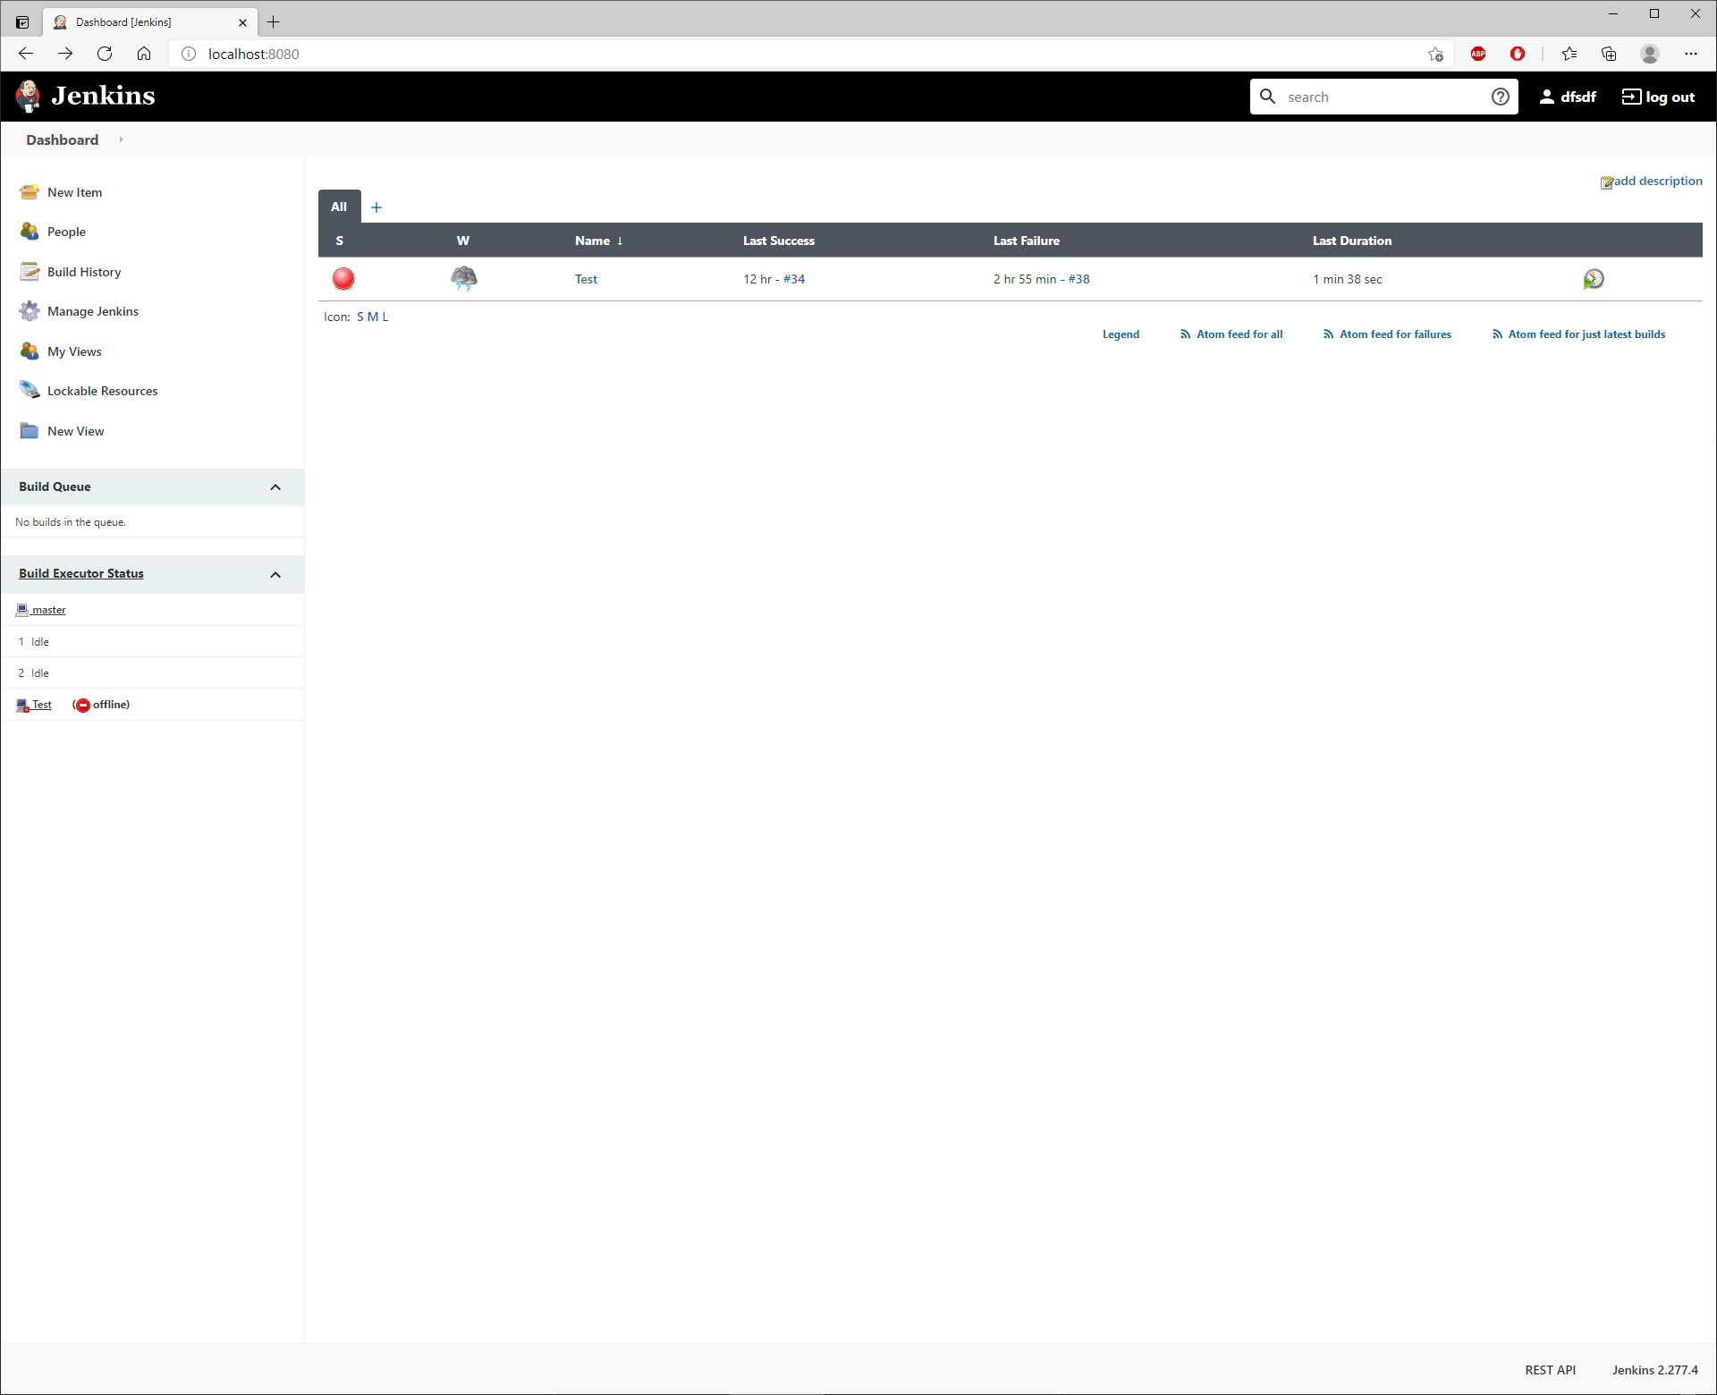The height and width of the screenshot is (1395, 1717).
Task: Sort by the Last Success column
Action: (778, 241)
